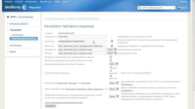This screenshot has width=195, height=109.
Task: Open the Деловая сеть top menu
Action: (x=46, y=2)
